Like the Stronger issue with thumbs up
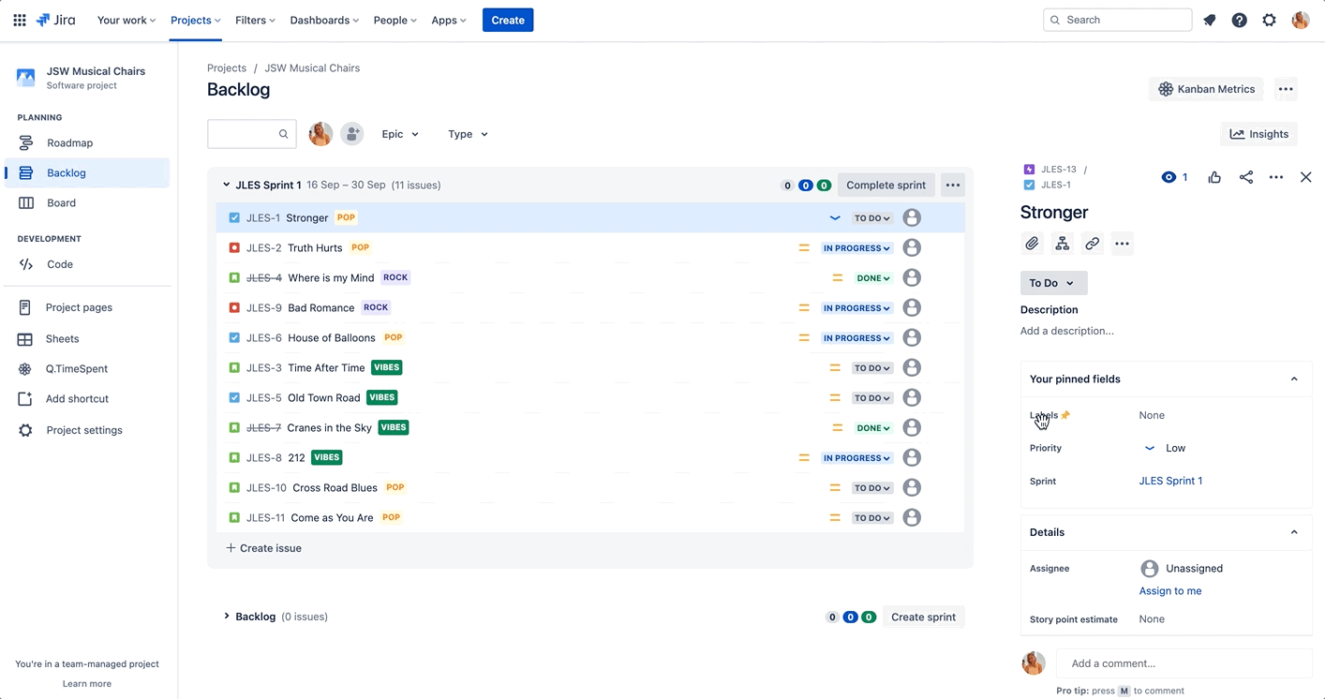 coord(1214,176)
